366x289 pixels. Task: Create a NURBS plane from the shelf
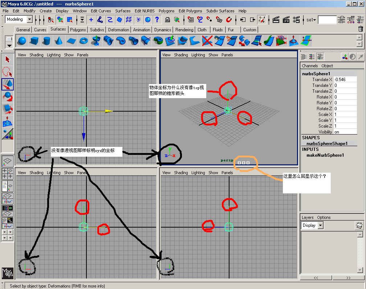coord(71,41)
